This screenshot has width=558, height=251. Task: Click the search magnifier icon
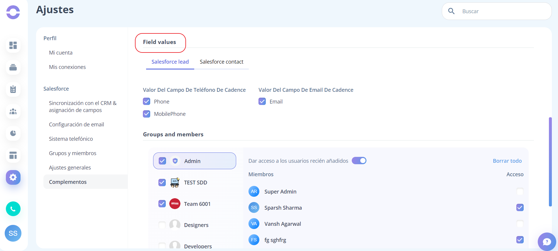[x=451, y=11]
